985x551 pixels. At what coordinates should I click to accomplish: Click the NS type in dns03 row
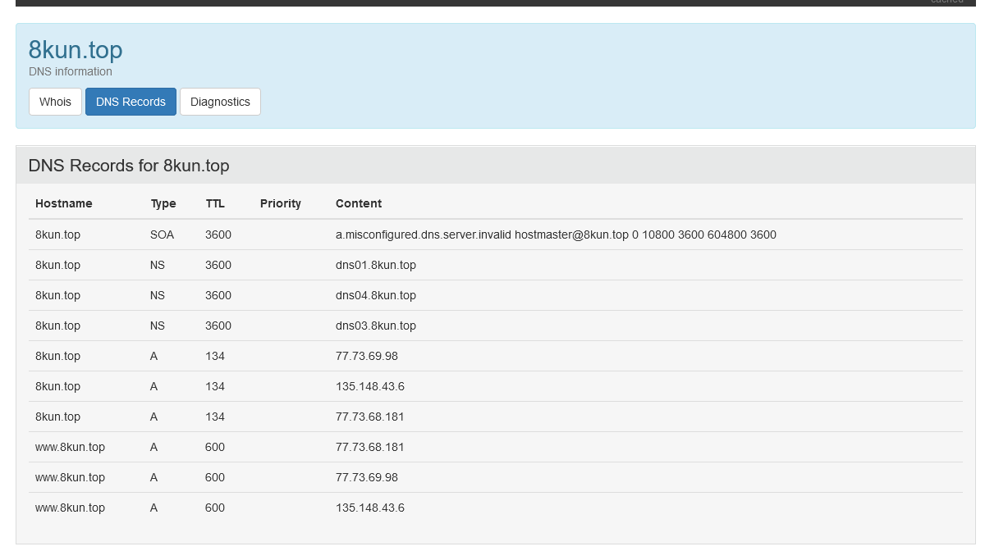(x=158, y=326)
